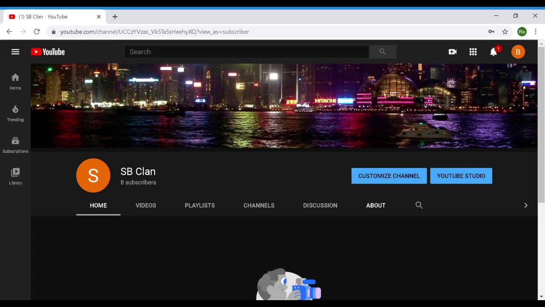This screenshot has height=307, width=545.
Task: Open Subscriptions in the sidebar
Action: click(15, 145)
